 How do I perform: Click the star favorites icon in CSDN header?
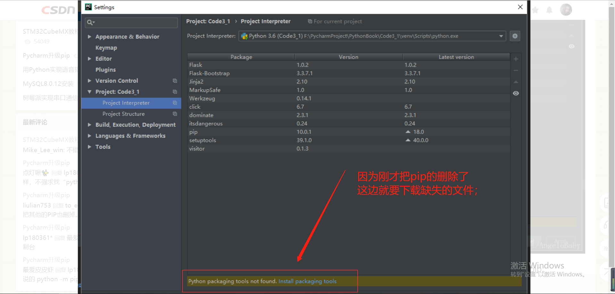tap(535, 10)
